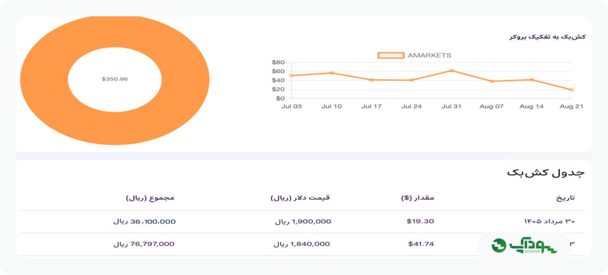Click the مقدار ($) column header
This screenshot has height=275, width=608.
pyautogui.click(x=417, y=198)
